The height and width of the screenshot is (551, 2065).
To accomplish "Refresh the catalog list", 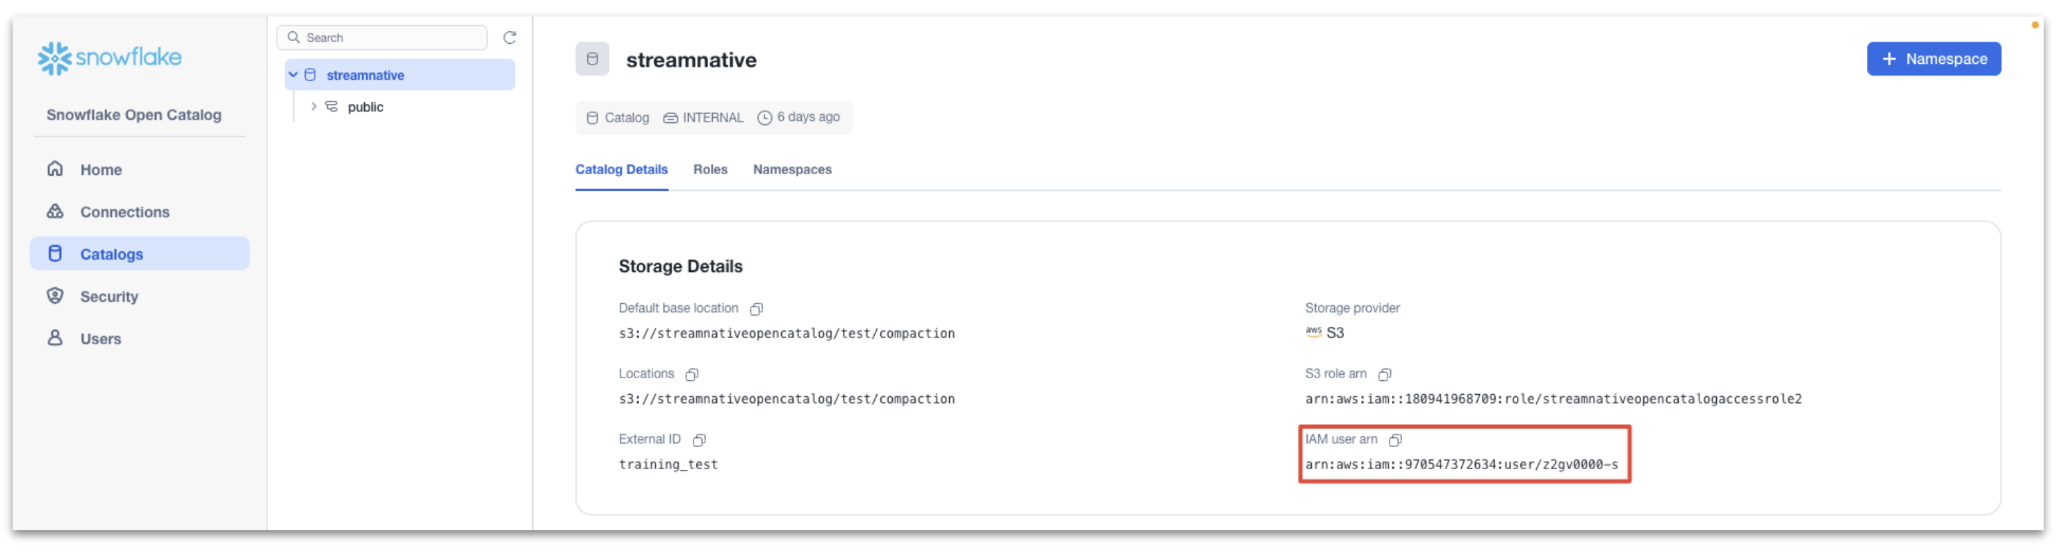I will pyautogui.click(x=509, y=37).
